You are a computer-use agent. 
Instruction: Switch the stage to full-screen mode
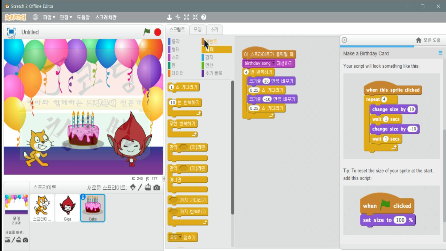click(x=11, y=32)
